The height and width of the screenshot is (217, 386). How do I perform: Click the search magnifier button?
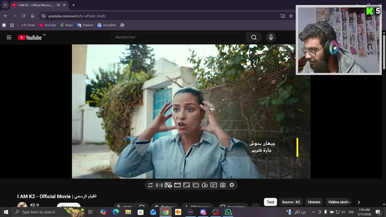(254, 37)
